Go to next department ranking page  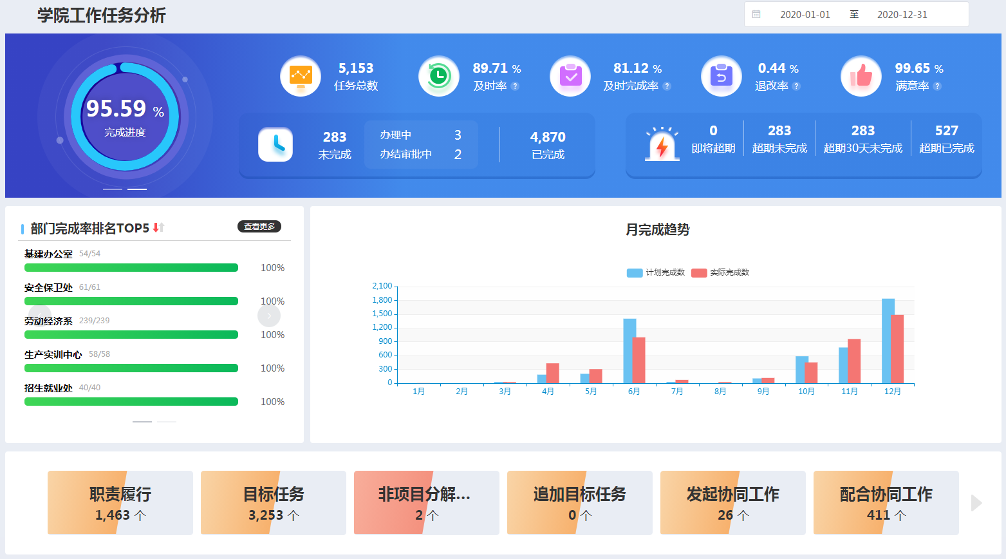pyautogui.click(x=269, y=316)
